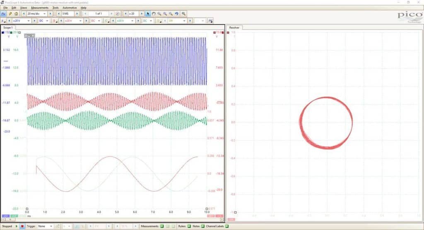Add measurement with green Measurements button
Screen dimensions: 424x230
tap(162, 226)
